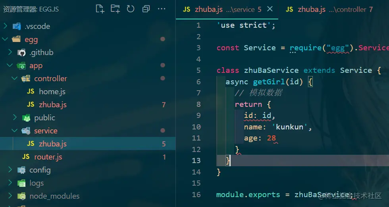Screen dimensions: 389x207
Task: Click the JS icon of service zhuba.js
Action: pos(31,144)
